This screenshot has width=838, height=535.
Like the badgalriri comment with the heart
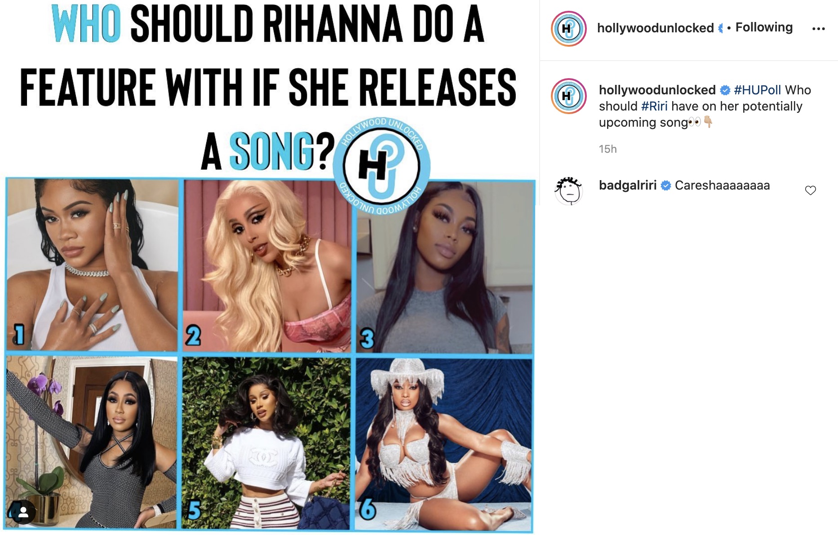[810, 190]
